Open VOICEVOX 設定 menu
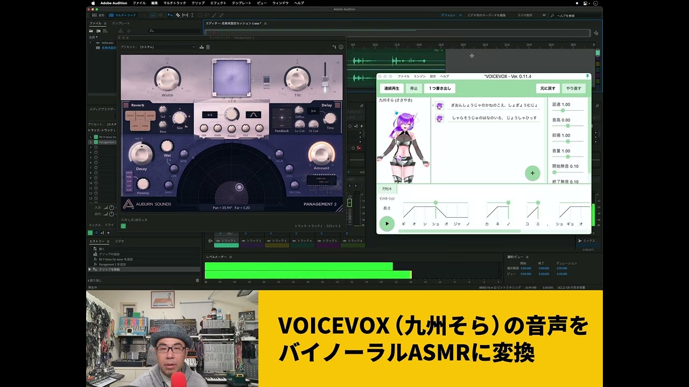Screen dimensions: 689x387 click(433, 76)
